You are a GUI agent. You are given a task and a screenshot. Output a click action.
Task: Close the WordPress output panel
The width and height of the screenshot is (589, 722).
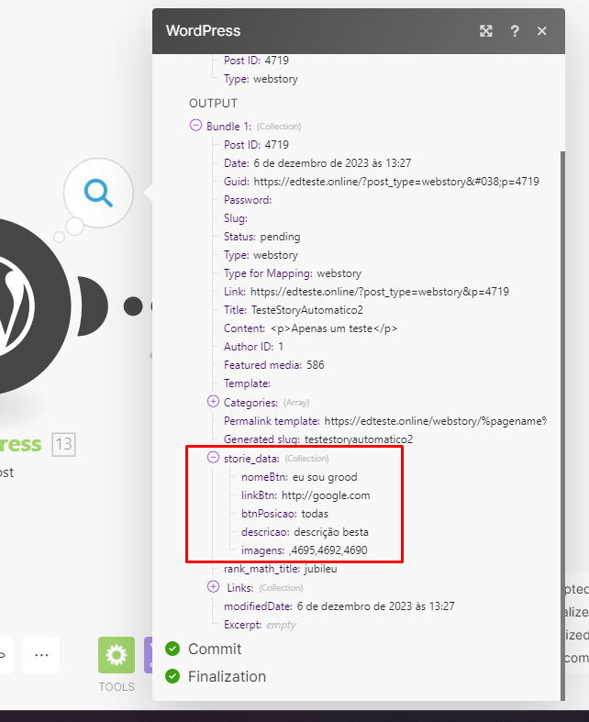[x=542, y=31]
